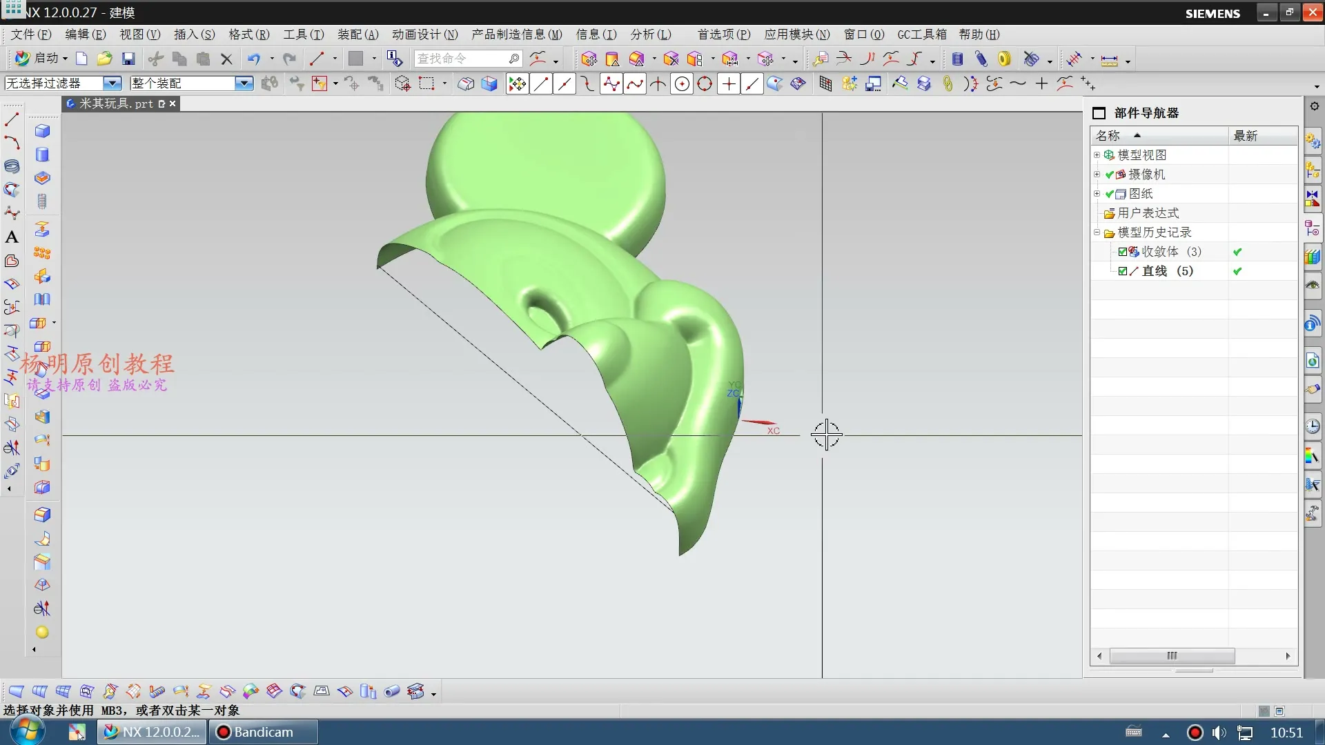The height and width of the screenshot is (745, 1325).
Task: Expand the 模型视图 tree node
Action: tap(1097, 155)
